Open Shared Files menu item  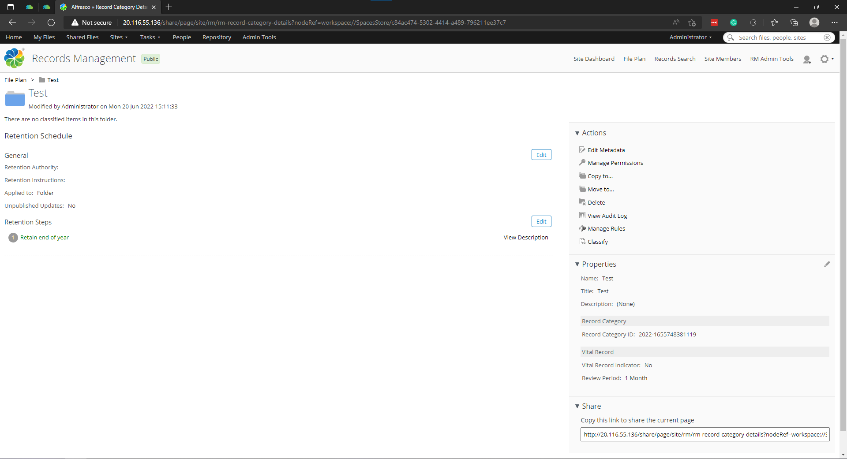pos(82,37)
